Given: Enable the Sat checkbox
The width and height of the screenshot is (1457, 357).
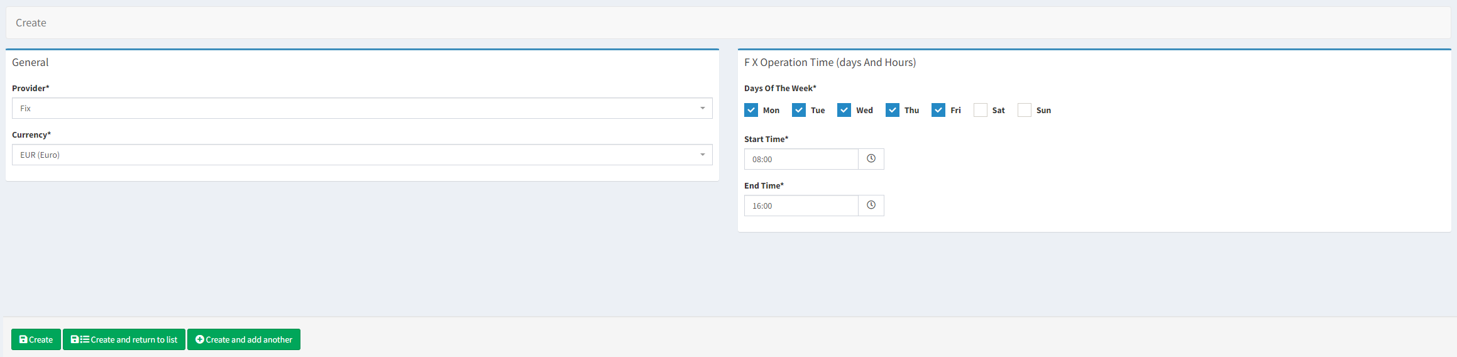Looking at the screenshot, I should click(980, 110).
